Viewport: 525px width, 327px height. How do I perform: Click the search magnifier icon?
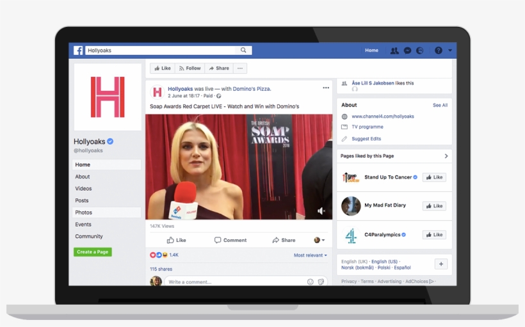(x=243, y=50)
